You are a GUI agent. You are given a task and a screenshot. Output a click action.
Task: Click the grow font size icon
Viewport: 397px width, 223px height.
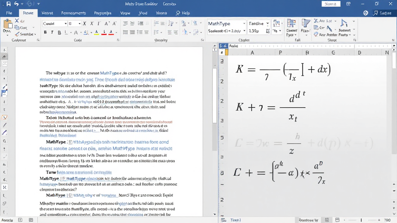pos(107,24)
